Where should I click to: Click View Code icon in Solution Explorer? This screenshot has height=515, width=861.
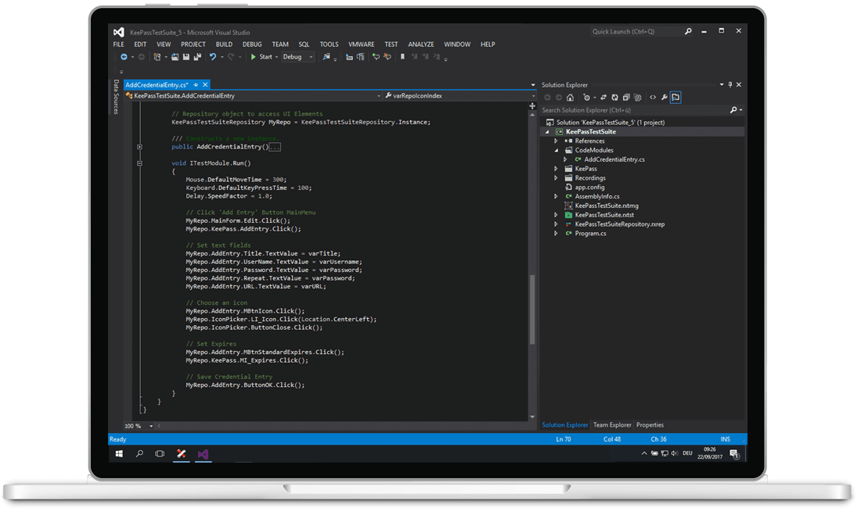point(652,98)
